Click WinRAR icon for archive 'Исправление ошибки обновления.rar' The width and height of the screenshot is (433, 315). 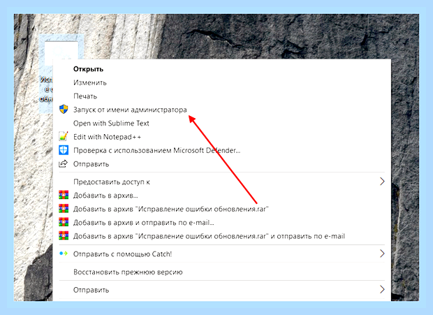(64, 209)
